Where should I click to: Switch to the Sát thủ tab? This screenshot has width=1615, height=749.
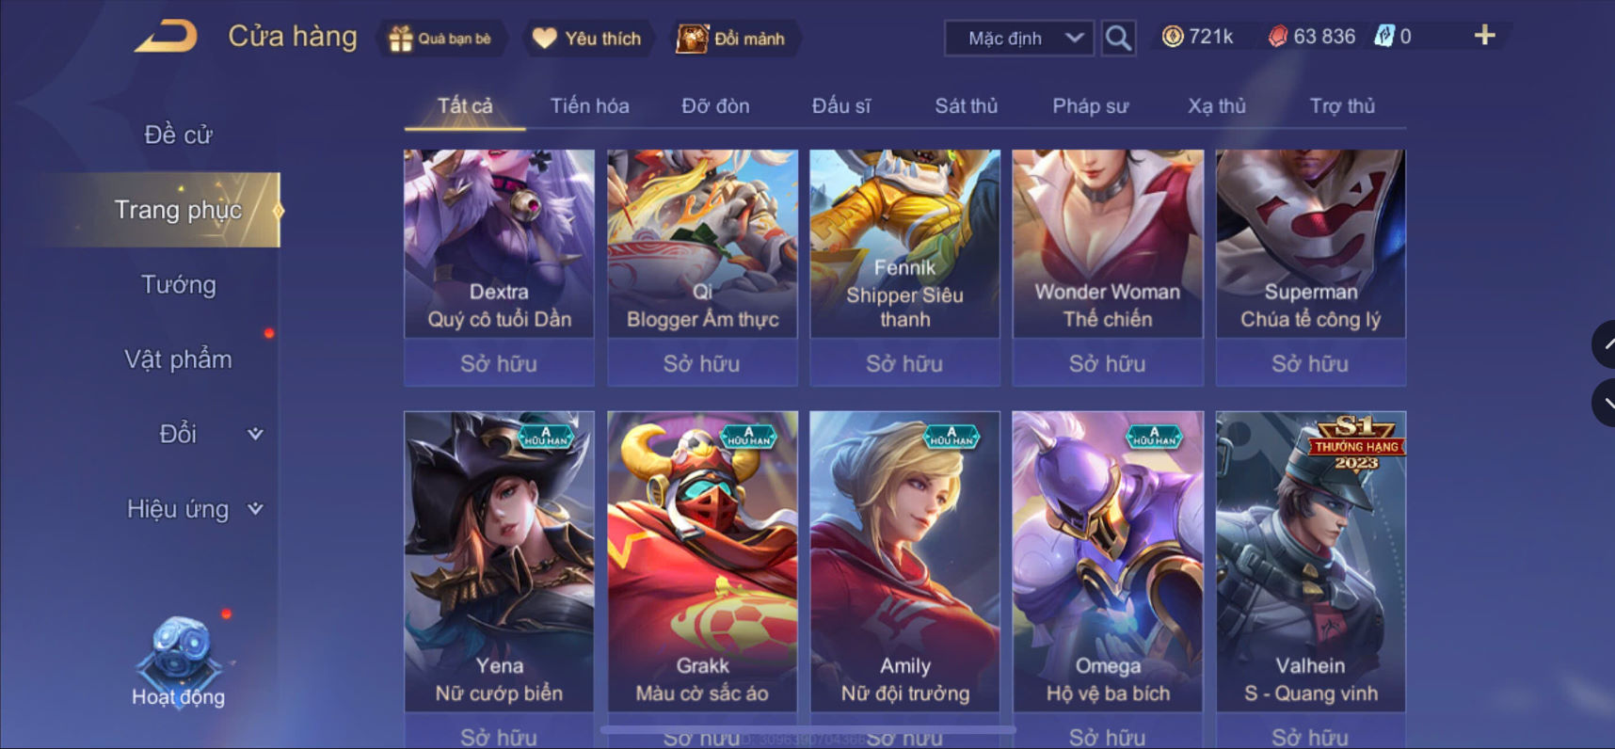click(967, 105)
